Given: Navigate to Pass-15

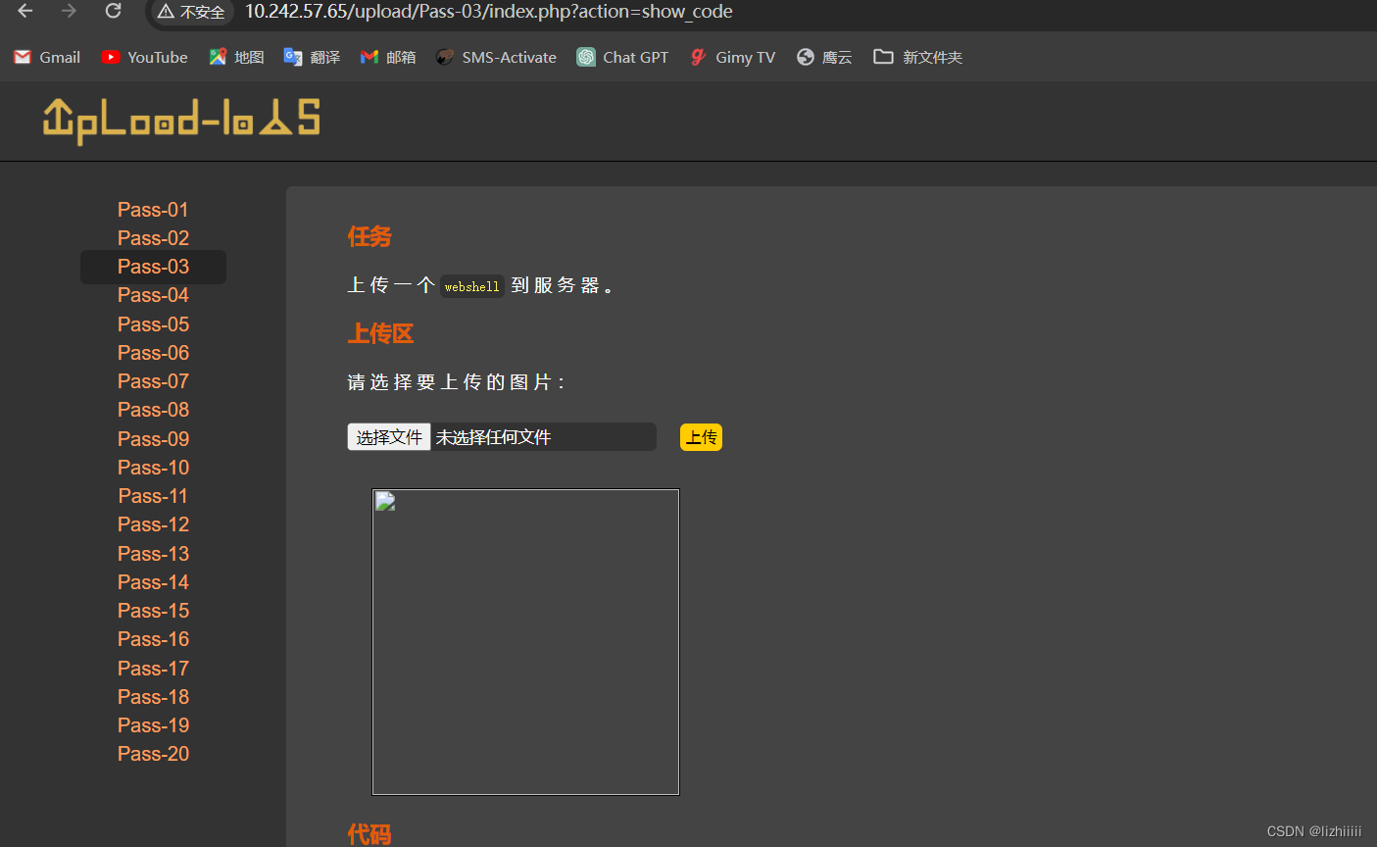Looking at the screenshot, I should tap(153, 611).
